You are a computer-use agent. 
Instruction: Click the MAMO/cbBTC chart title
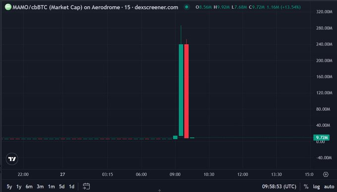[x=95, y=7]
